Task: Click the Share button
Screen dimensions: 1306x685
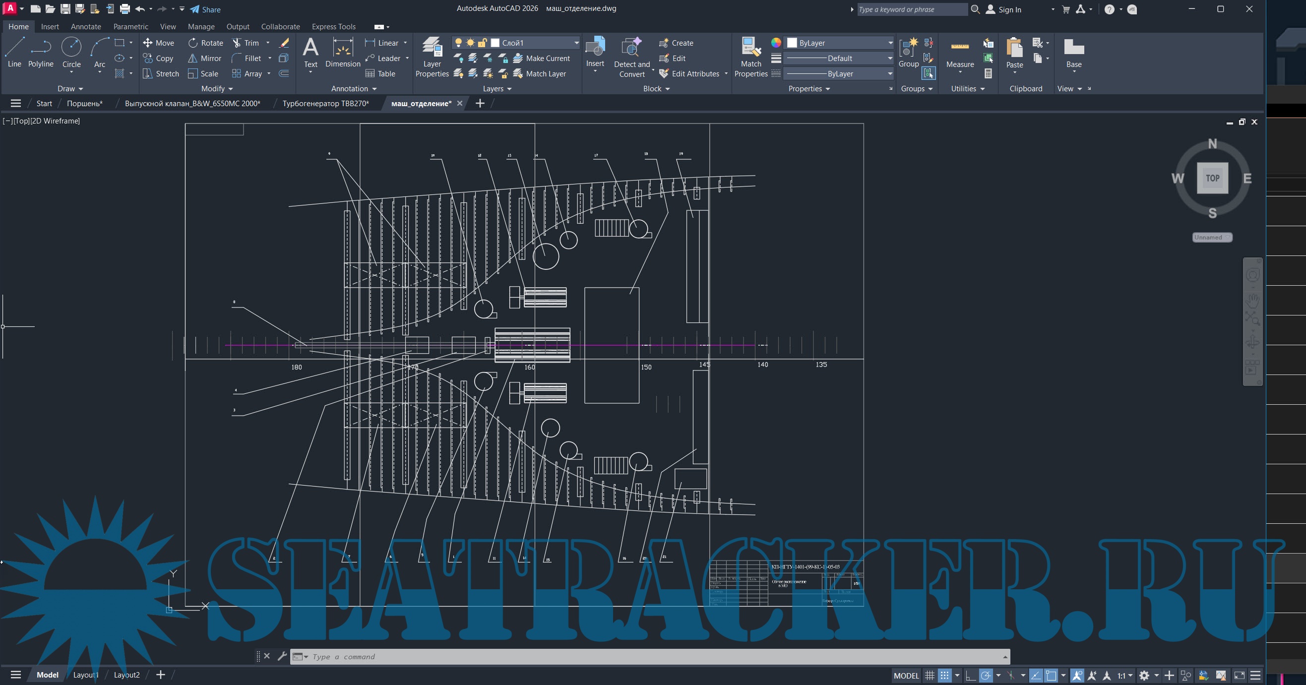Action: point(205,9)
